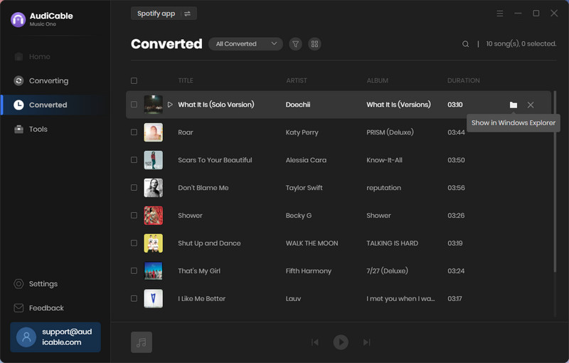The image size is (569, 363).
Task: Switch source via Spotify app button
Action: pos(164,14)
